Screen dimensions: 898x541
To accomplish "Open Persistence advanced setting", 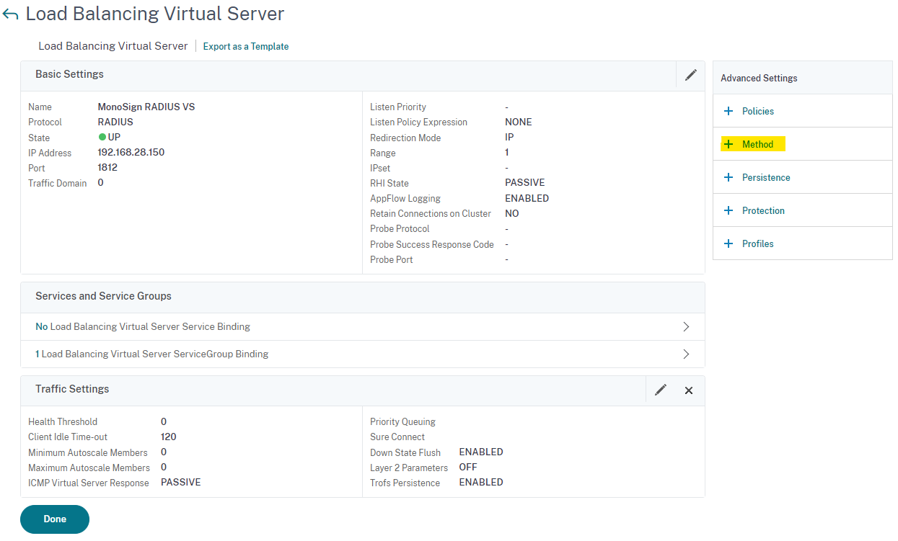I will pos(766,177).
